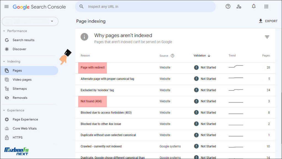Click the Core Web Vitals gauge icon
Screen dimensions: 282x159
tap(7, 128)
